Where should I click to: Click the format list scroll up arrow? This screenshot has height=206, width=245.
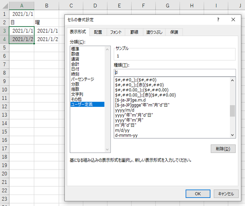point(232,80)
